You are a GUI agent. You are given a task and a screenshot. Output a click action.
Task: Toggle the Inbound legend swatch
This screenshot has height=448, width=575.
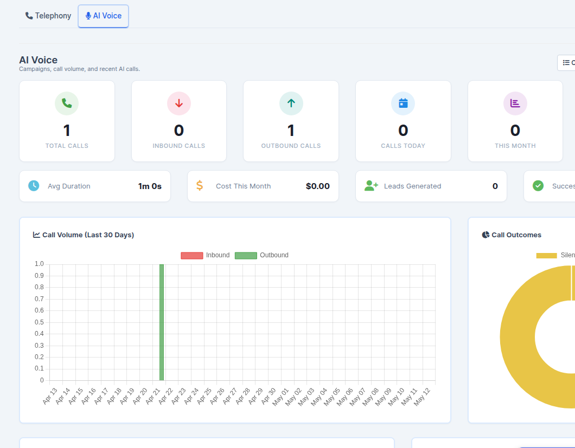coord(192,255)
